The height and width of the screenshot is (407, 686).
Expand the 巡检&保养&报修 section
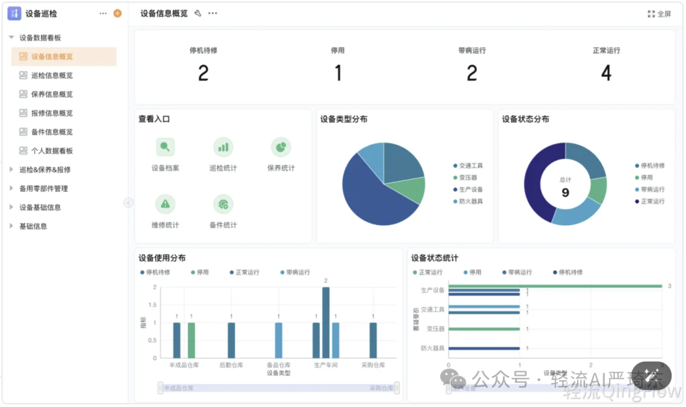[x=10, y=169]
